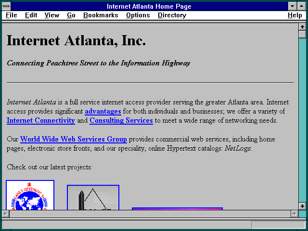Click the Connecting Peachtree Street tagline
Screen dimensions: 308x231
pyautogui.click(x=98, y=63)
